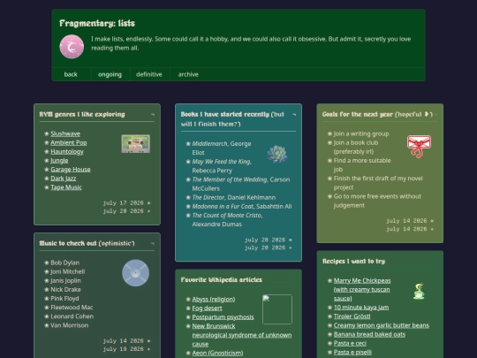Switch to the ongoing tab
The height and width of the screenshot is (358, 477).
[x=110, y=74]
